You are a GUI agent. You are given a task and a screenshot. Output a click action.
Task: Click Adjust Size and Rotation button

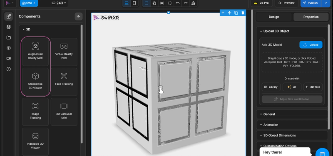click(292, 99)
